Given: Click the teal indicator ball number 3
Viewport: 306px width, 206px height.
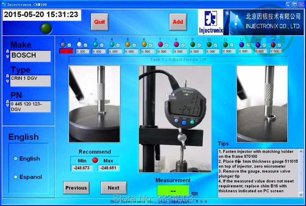Looking at the screenshot, I should pyautogui.click(x=95, y=45).
